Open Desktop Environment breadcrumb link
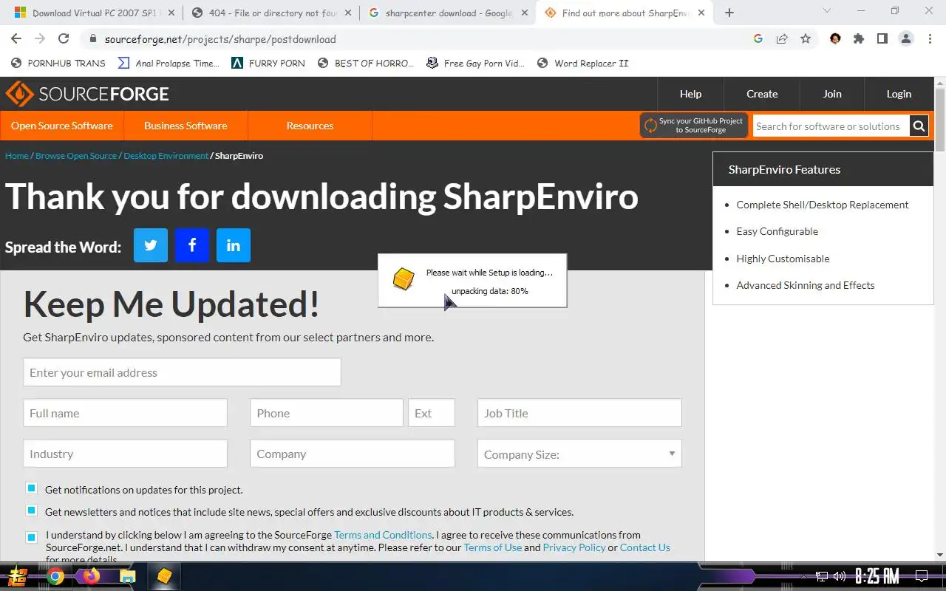946x591 pixels. 166,156
